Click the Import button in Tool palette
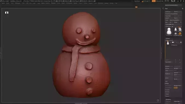185x104 pixels. (x=169, y=18)
